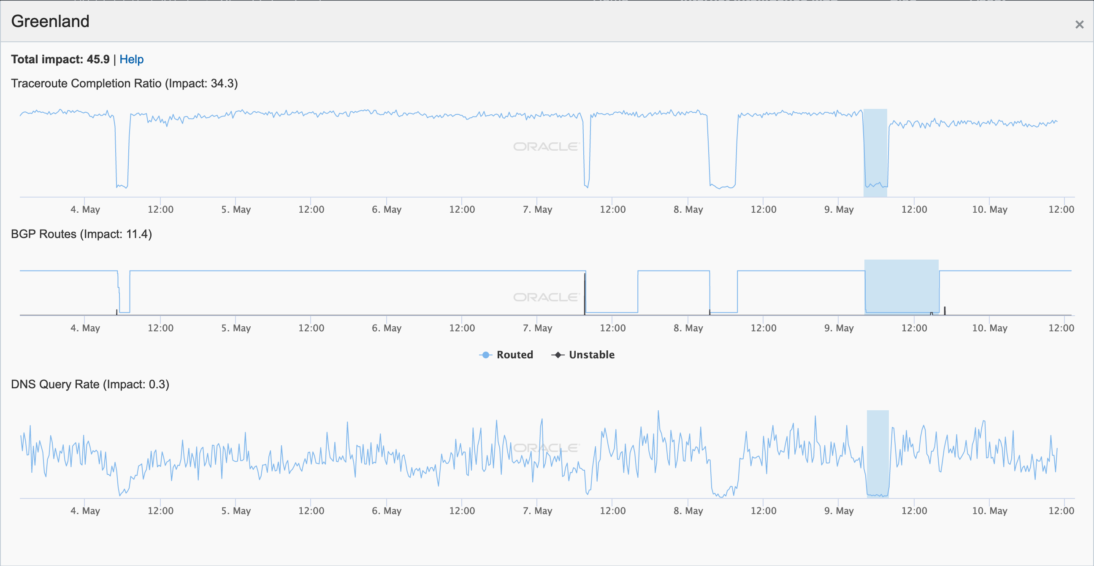1094x566 pixels.
Task: Click highlighted band in DNS Query Rate chart
Action: tap(877, 453)
